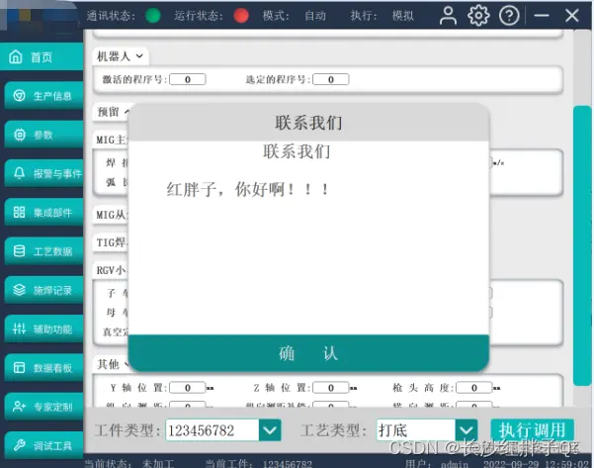Click the icon beside 生产信息

pos(19,96)
